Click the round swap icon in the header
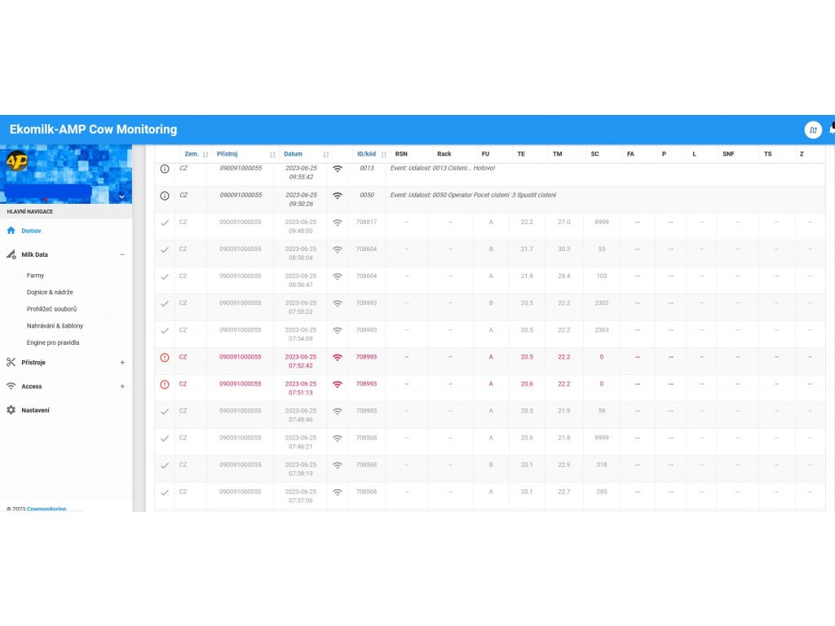 812,130
